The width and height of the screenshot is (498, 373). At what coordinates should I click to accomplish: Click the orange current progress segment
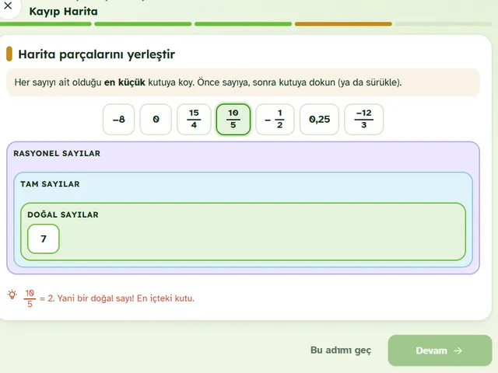[x=343, y=24]
